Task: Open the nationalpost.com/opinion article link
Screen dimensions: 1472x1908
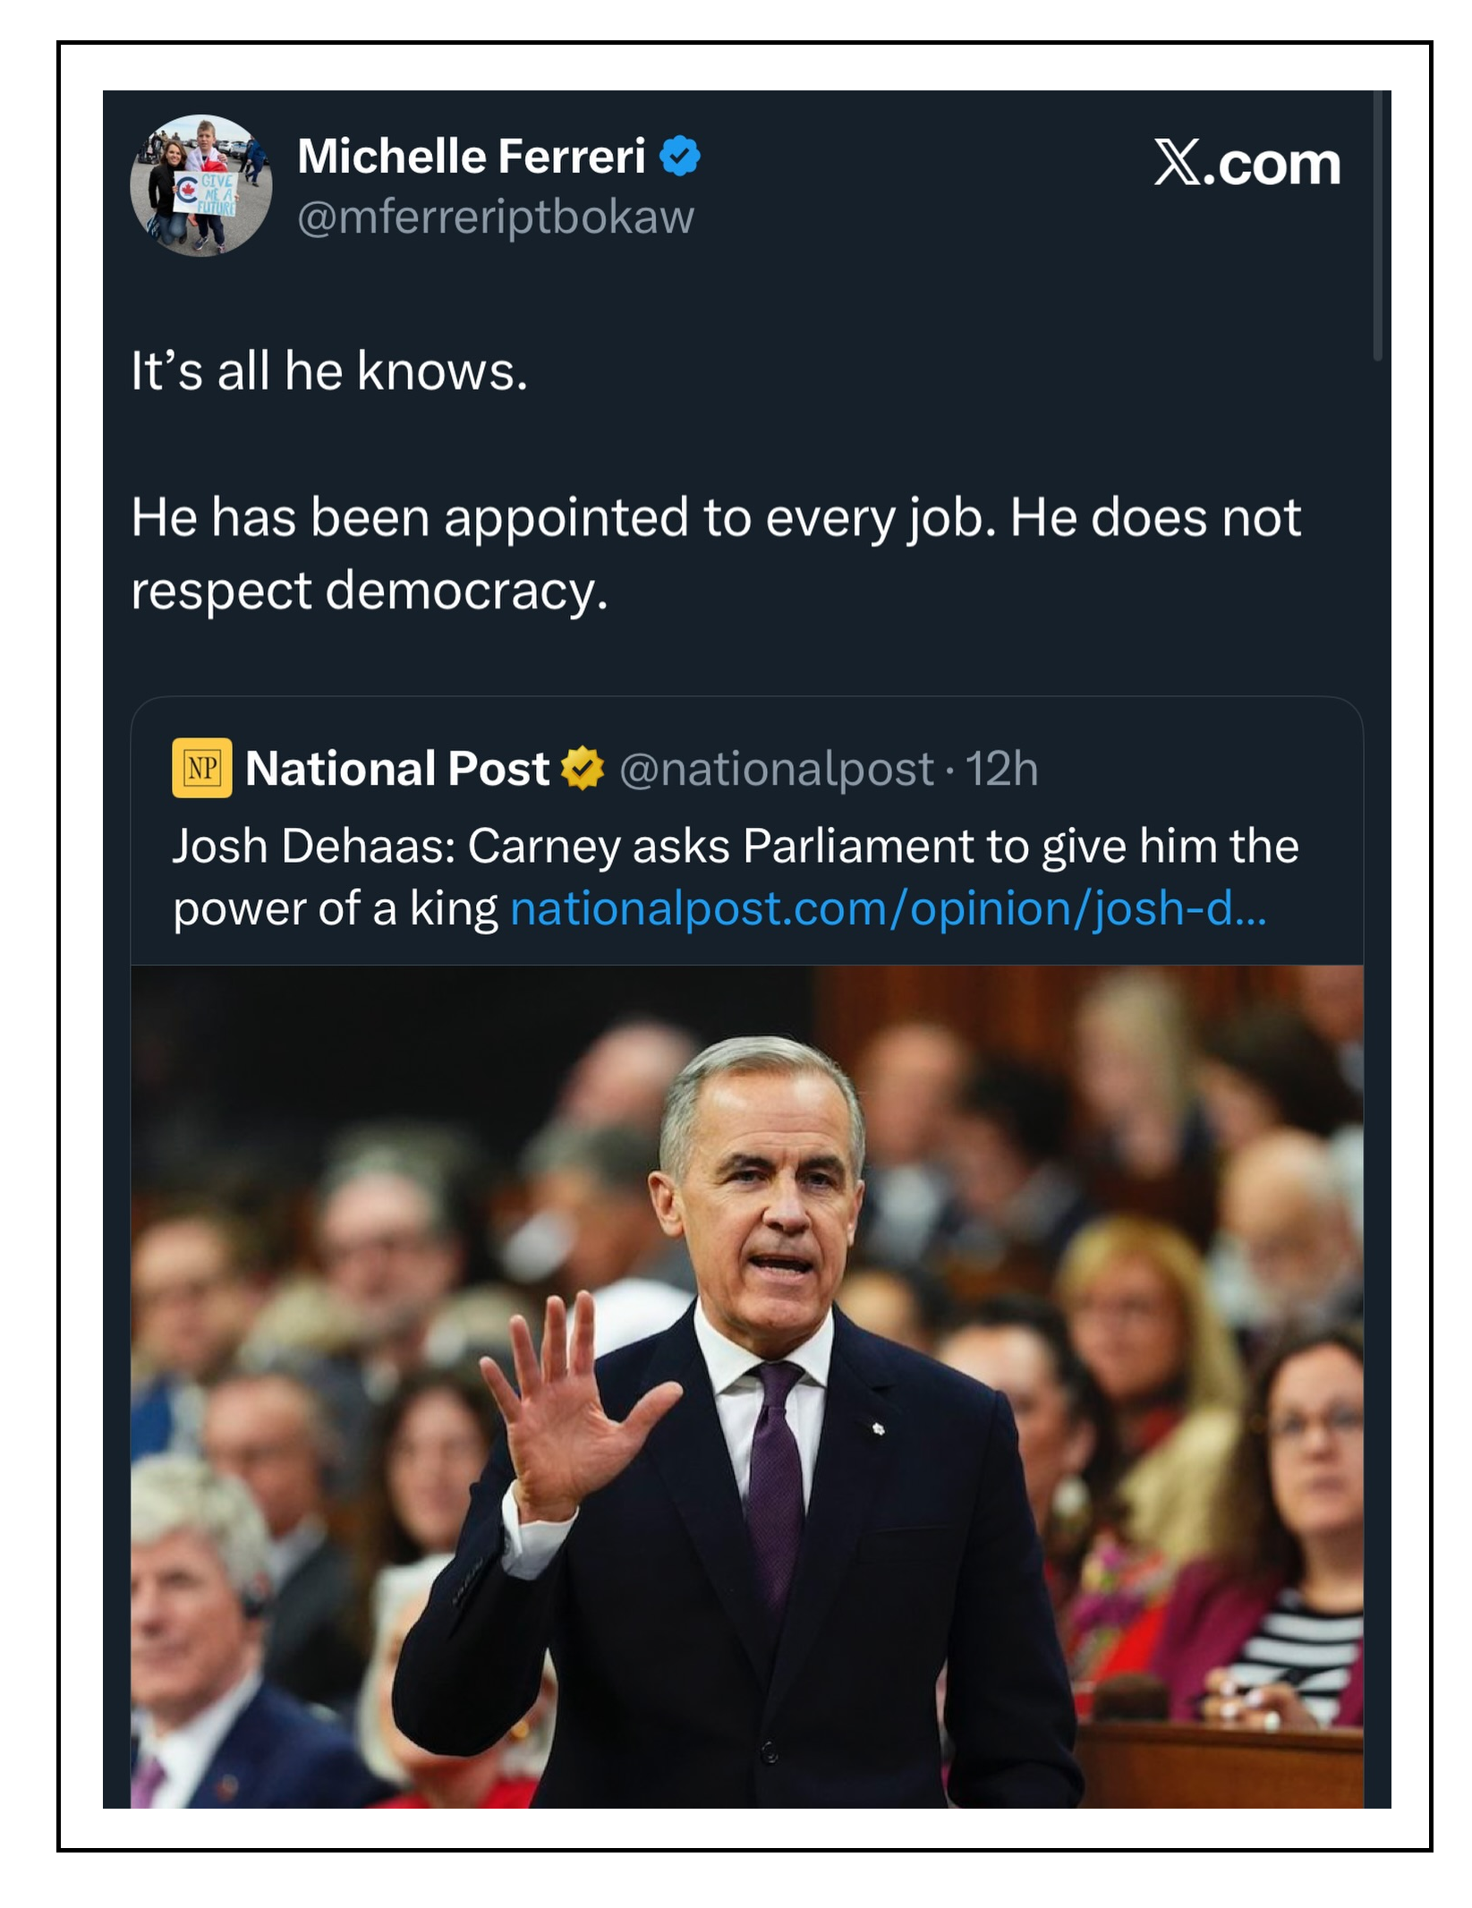Action: (x=888, y=908)
